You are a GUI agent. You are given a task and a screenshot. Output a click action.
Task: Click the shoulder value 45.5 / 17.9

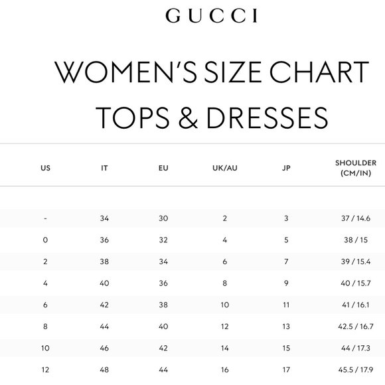pos(356,370)
